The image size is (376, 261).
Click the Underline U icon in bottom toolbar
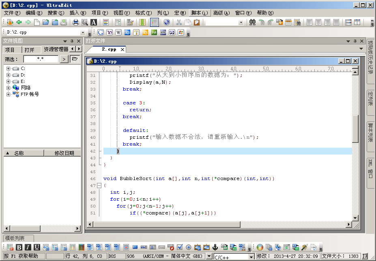point(37,247)
